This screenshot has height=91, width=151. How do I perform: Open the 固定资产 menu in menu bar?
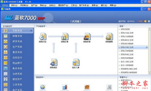point(63,5)
